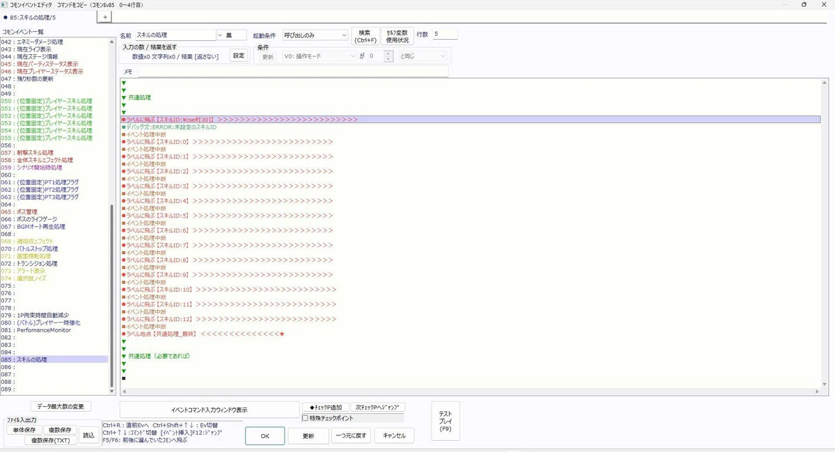Start テストプレイ (F9)
Image resolution: width=835 pixels, height=452 pixels.
(x=445, y=421)
